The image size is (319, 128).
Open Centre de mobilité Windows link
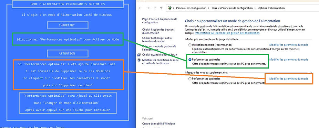pyautogui.click(x=159, y=124)
